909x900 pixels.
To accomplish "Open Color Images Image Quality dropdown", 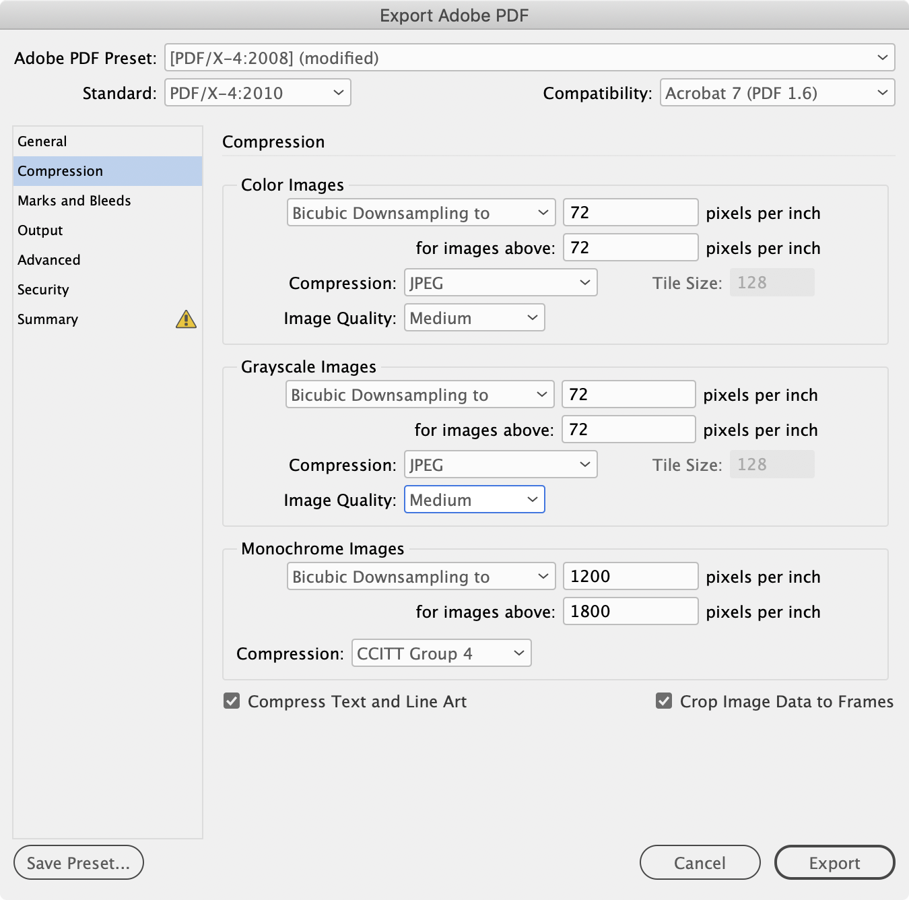I will point(474,317).
